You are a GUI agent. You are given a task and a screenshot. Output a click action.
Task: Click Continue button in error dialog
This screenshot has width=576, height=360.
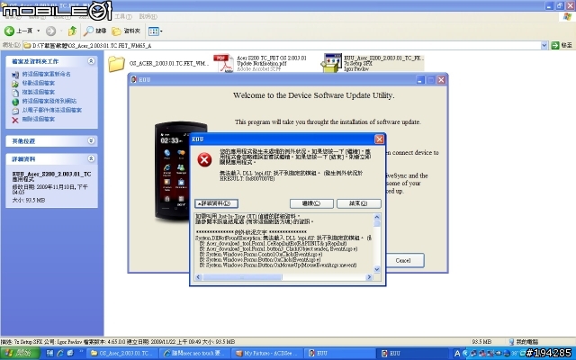(311, 203)
